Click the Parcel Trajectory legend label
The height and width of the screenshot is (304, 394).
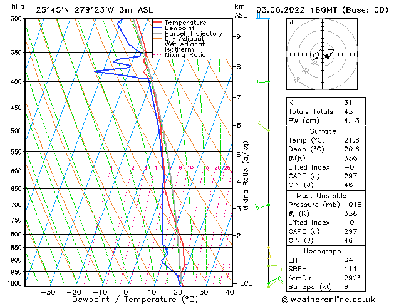coord(194,33)
